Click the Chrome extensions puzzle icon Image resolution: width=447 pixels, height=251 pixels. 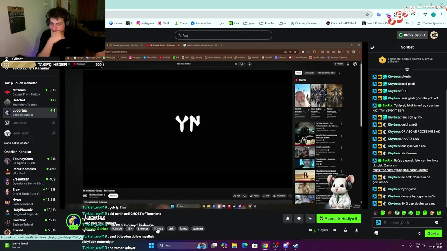pos(413,15)
